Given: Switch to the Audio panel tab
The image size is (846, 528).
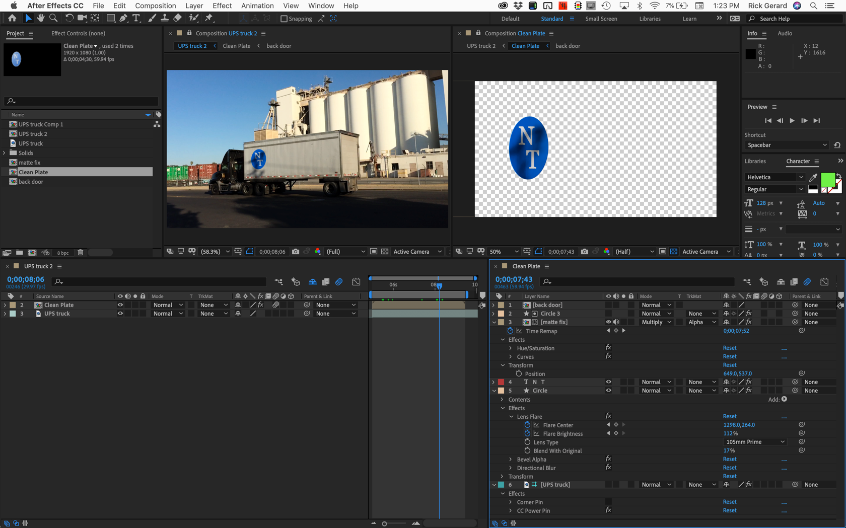Looking at the screenshot, I should (x=785, y=33).
